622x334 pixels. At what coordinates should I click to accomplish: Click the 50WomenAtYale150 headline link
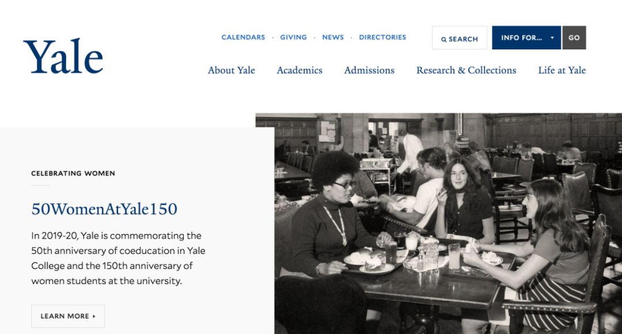(104, 209)
